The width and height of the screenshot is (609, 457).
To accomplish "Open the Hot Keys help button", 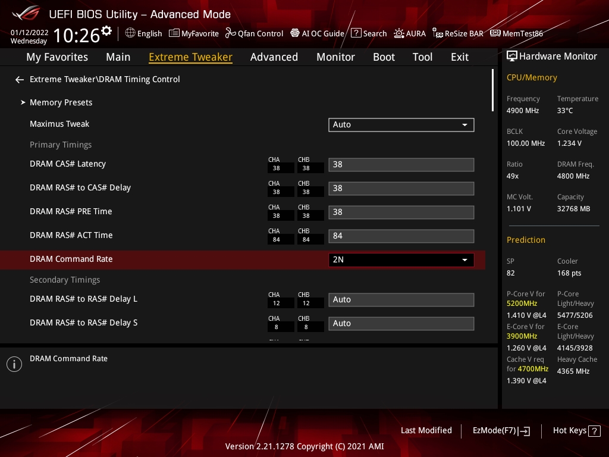I will [x=576, y=431].
